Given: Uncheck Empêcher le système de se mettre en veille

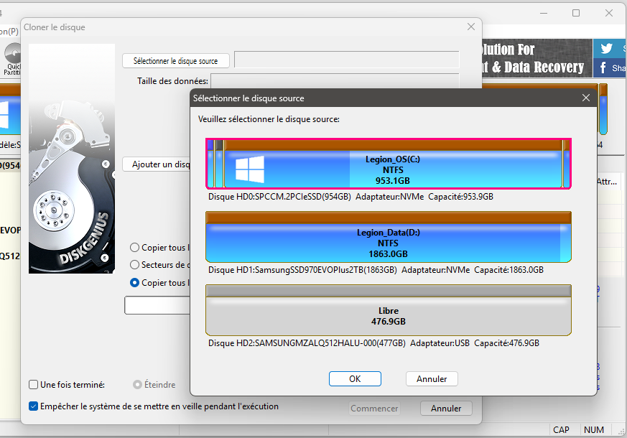Looking at the screenshot, I should click(34, 406).
